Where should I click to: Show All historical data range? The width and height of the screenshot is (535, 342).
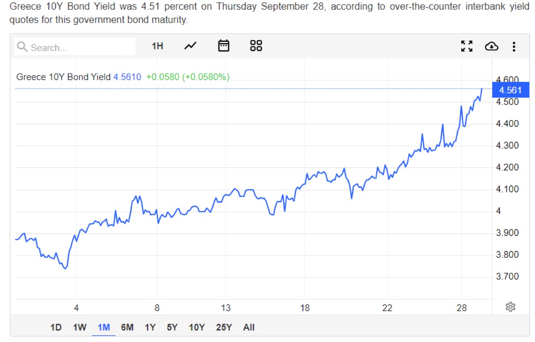coord(249,327)
